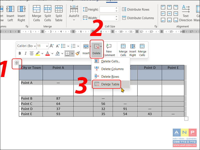Choose Delete Table menu item
Viewport: 200px width, 150px height.
click(110, 84)
